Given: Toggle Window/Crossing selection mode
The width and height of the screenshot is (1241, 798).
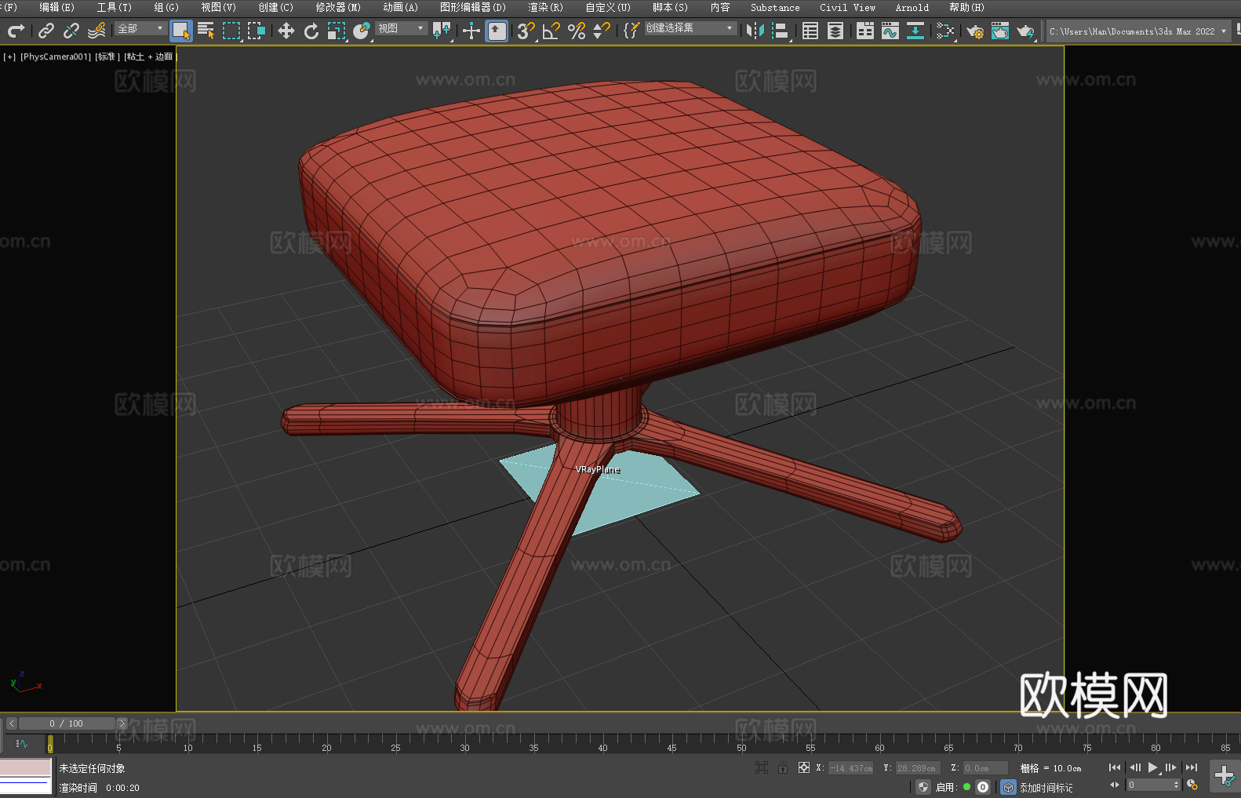Looking at the screenshot, I should 257,31.
